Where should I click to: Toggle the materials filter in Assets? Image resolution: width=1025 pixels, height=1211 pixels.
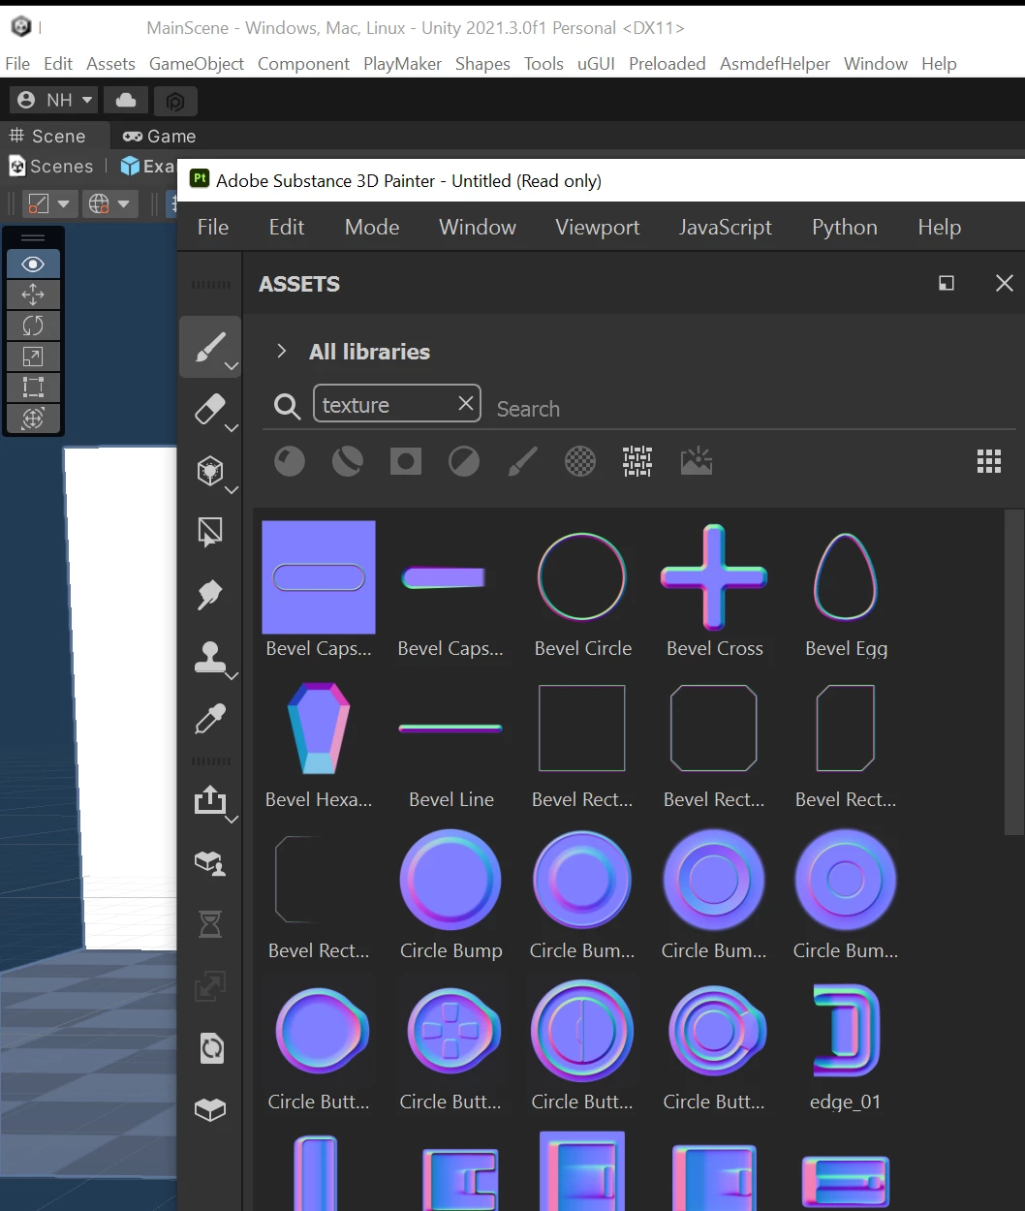click(x=289, y=461)
